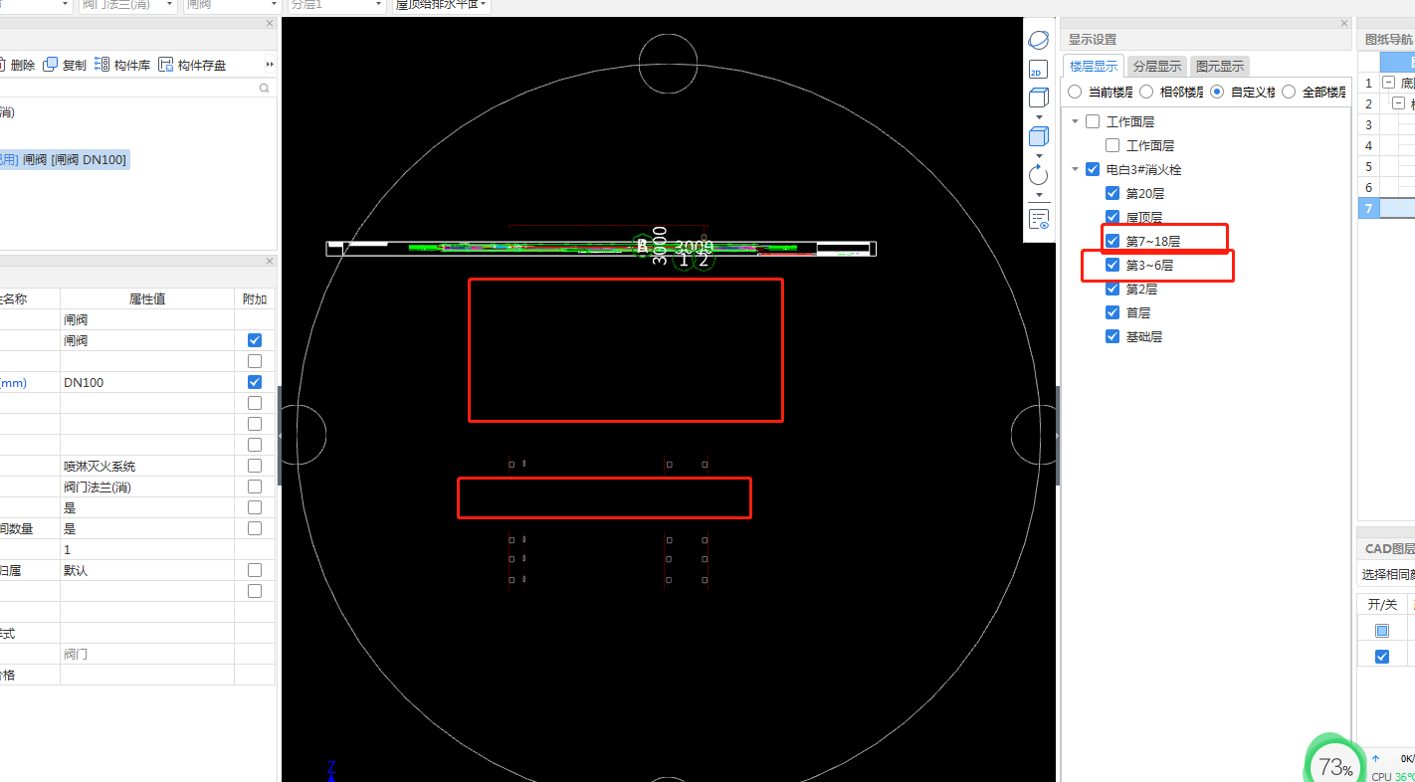1415x782 pixels.
Task: Uncheck the 电白3#消火栓 checkbox
Action: (x=1093, y=169)
